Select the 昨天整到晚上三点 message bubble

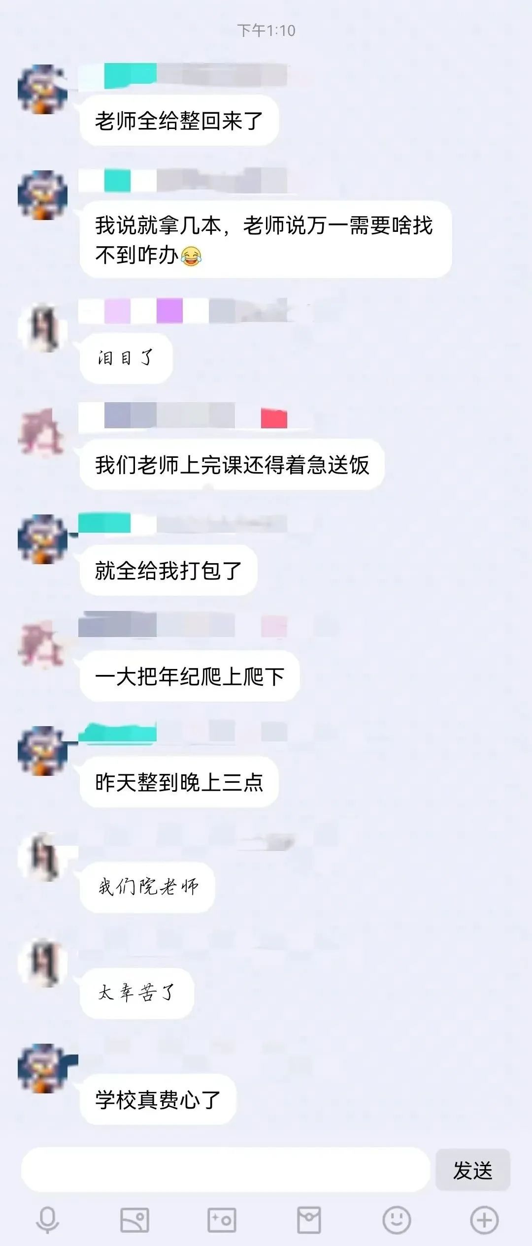point(179,782)
